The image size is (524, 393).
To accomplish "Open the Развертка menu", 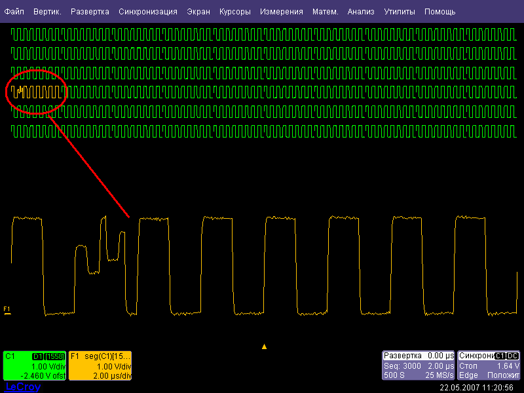I will 90,12.
